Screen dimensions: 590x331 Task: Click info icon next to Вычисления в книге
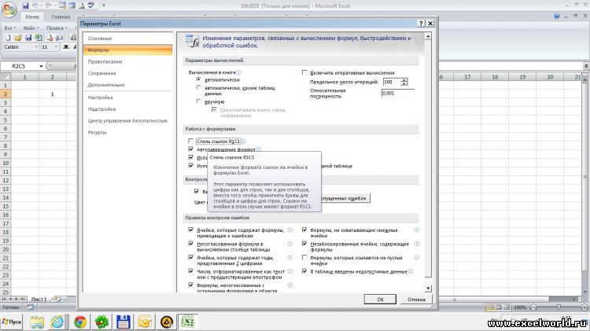click(238, 72)
